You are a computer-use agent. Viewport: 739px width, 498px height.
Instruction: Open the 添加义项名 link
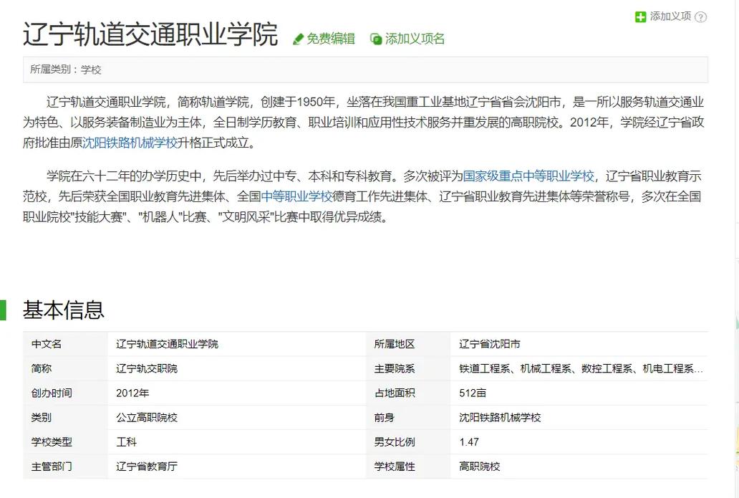(415, 39)
